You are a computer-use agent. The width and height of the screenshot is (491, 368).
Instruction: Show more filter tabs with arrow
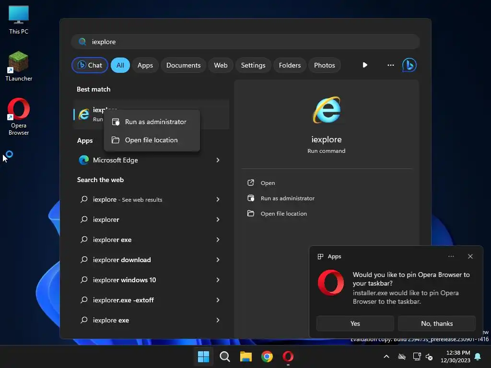coord(365,65)
